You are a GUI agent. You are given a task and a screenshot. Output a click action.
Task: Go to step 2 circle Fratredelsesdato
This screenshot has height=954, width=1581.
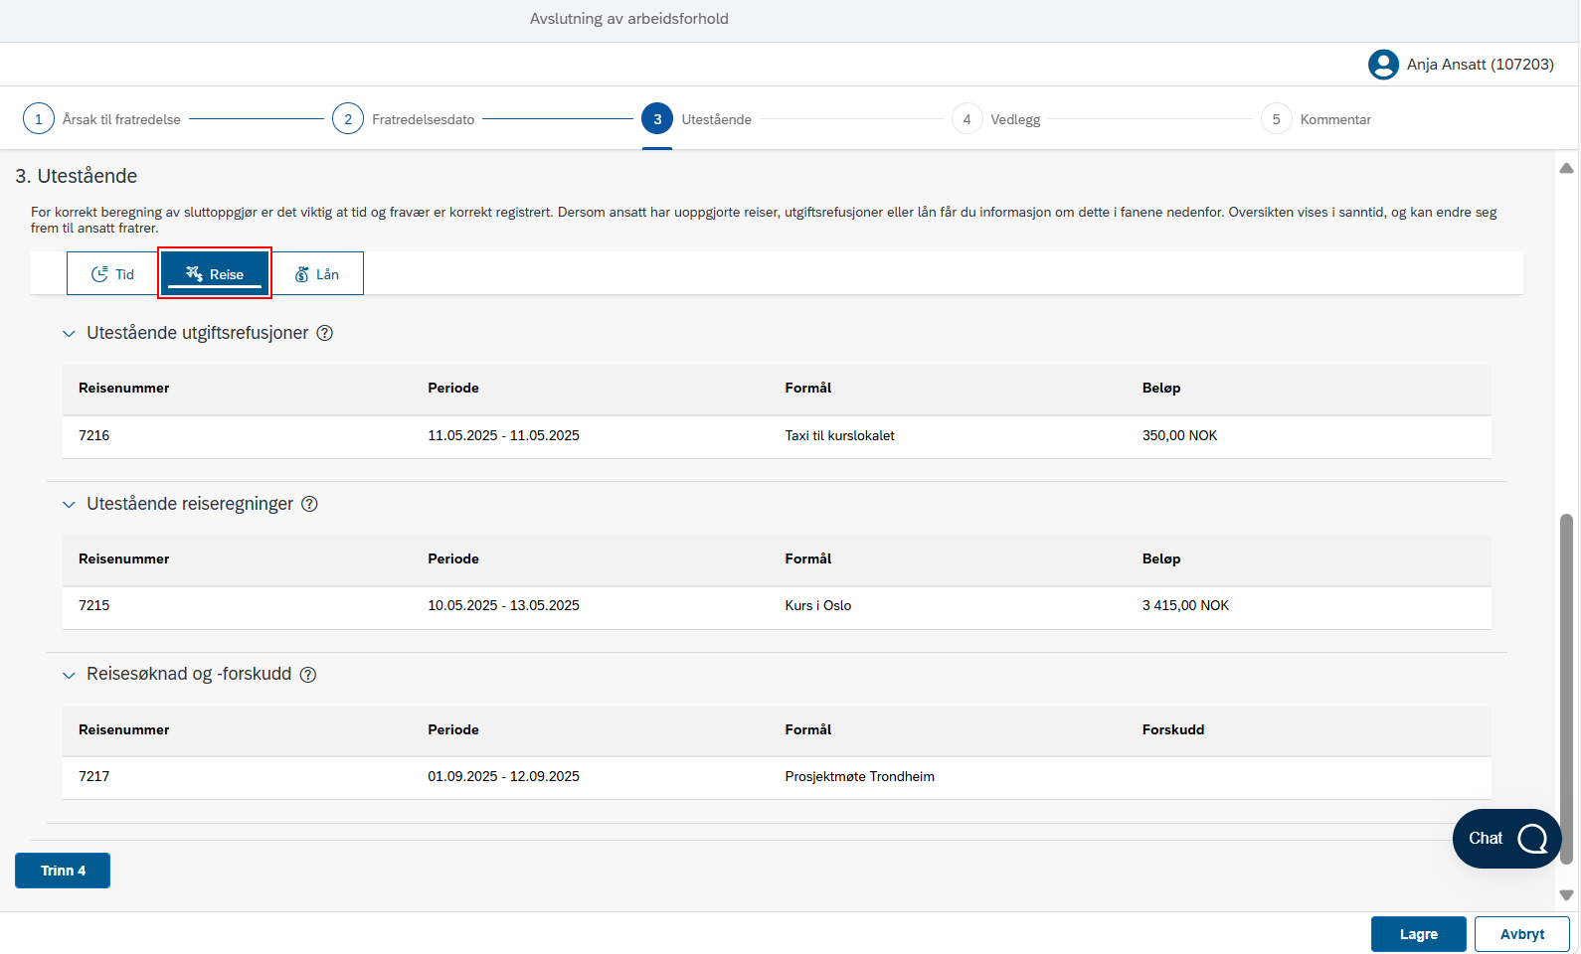348,119
